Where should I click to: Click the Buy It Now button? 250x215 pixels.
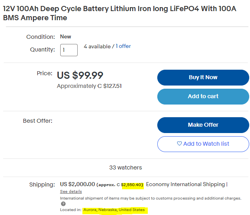(x=203, y=78)
